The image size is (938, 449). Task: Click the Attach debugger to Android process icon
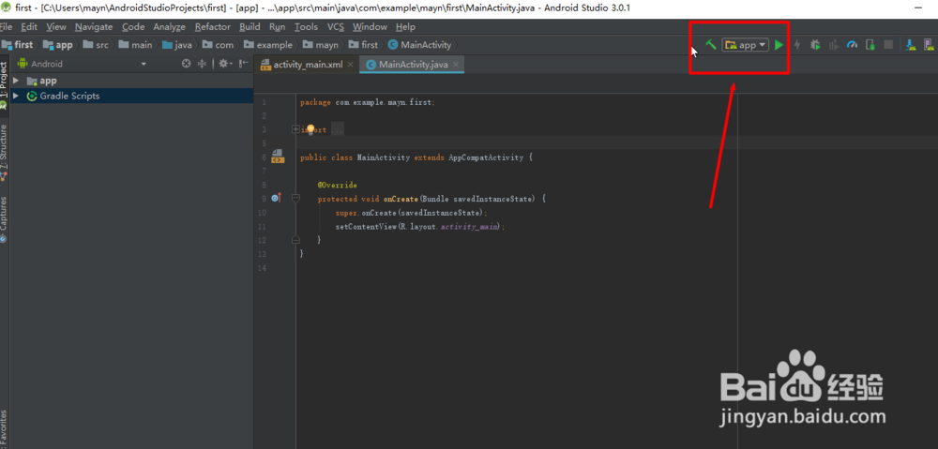click(x=871, y=45)
